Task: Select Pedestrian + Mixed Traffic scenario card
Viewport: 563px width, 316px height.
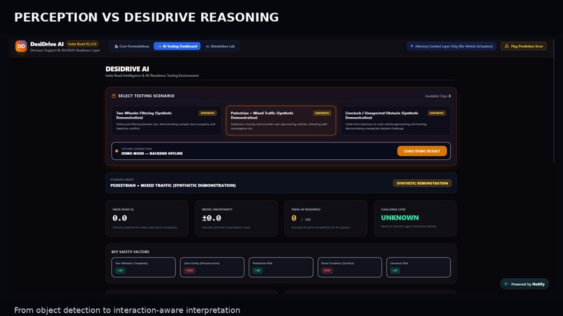Action: coord(281,121)
